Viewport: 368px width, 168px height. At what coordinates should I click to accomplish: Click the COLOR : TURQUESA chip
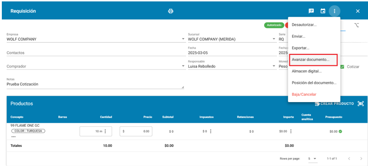28,131
